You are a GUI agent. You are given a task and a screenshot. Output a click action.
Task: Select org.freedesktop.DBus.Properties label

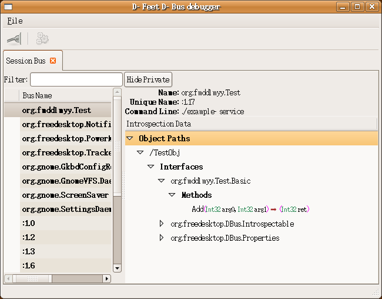225,238
